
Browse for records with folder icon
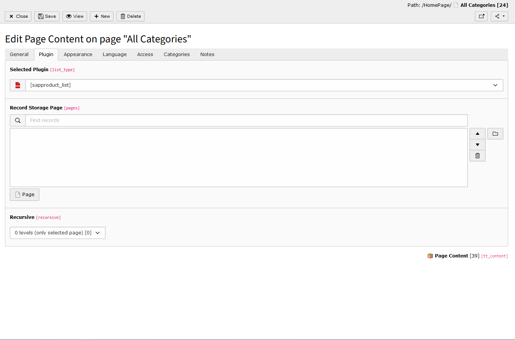(495, 134)
